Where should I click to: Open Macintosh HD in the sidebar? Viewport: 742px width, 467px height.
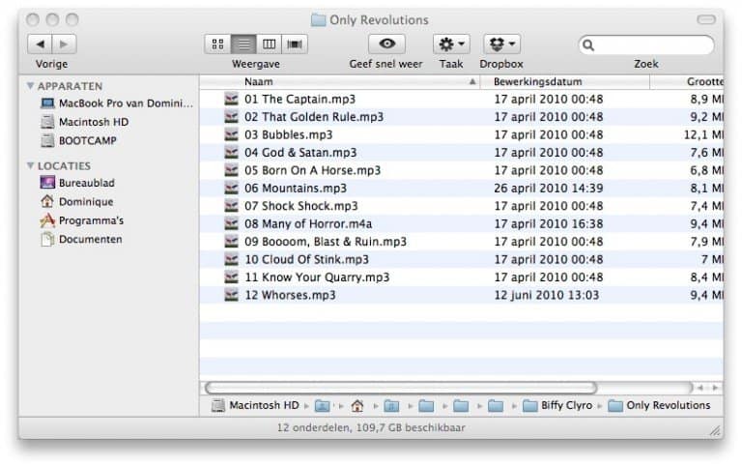(85, 122)
